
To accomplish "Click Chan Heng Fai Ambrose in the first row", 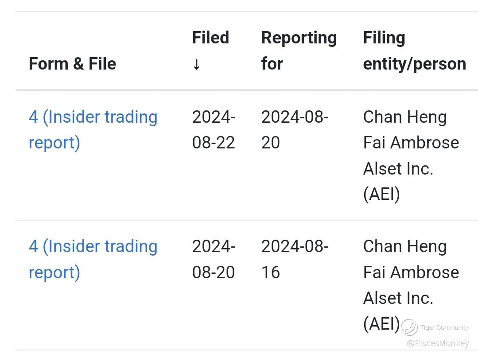I will tap(411, 129).
